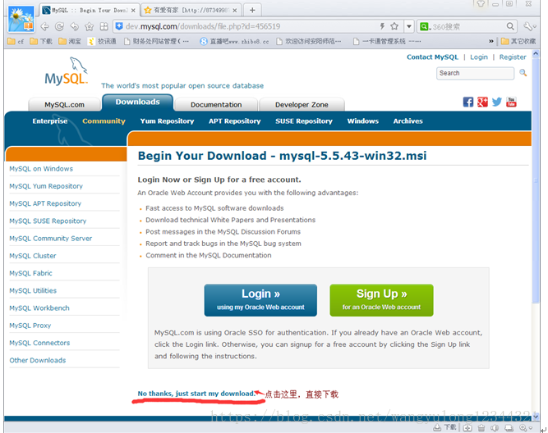
Task: Open the MySQL YouTube icon
Action: 511,102
